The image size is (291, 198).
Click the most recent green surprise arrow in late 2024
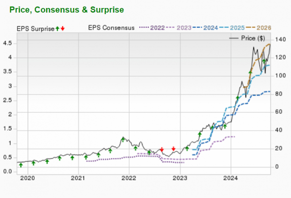[x=264, y=61]
